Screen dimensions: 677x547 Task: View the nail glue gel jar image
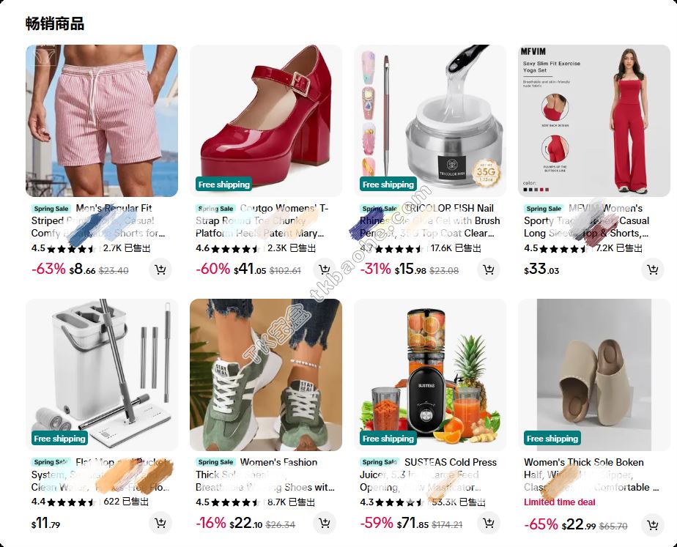pyautogui.click(x=430, y=121)
